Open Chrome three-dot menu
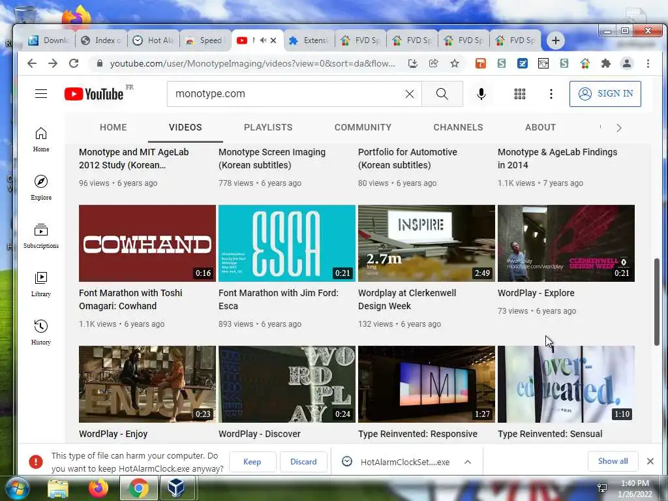Screen dimensions: 668x501 (648, 63)
